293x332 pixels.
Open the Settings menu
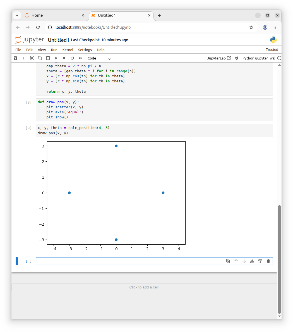[85, 50]
